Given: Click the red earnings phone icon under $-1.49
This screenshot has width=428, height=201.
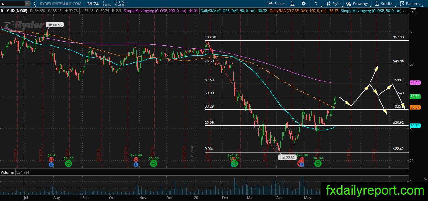Looking at the screenshot, I should (137, 160).
